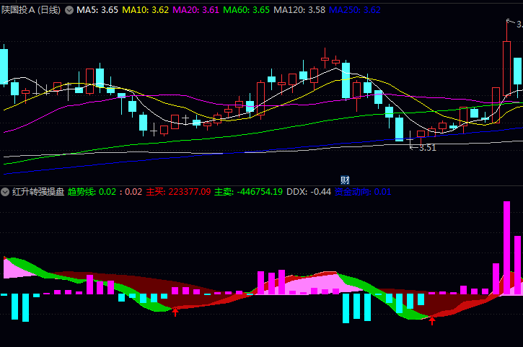Click the red 主买 value label
This screenshot has height=347, width=523.
click(178, 192)
